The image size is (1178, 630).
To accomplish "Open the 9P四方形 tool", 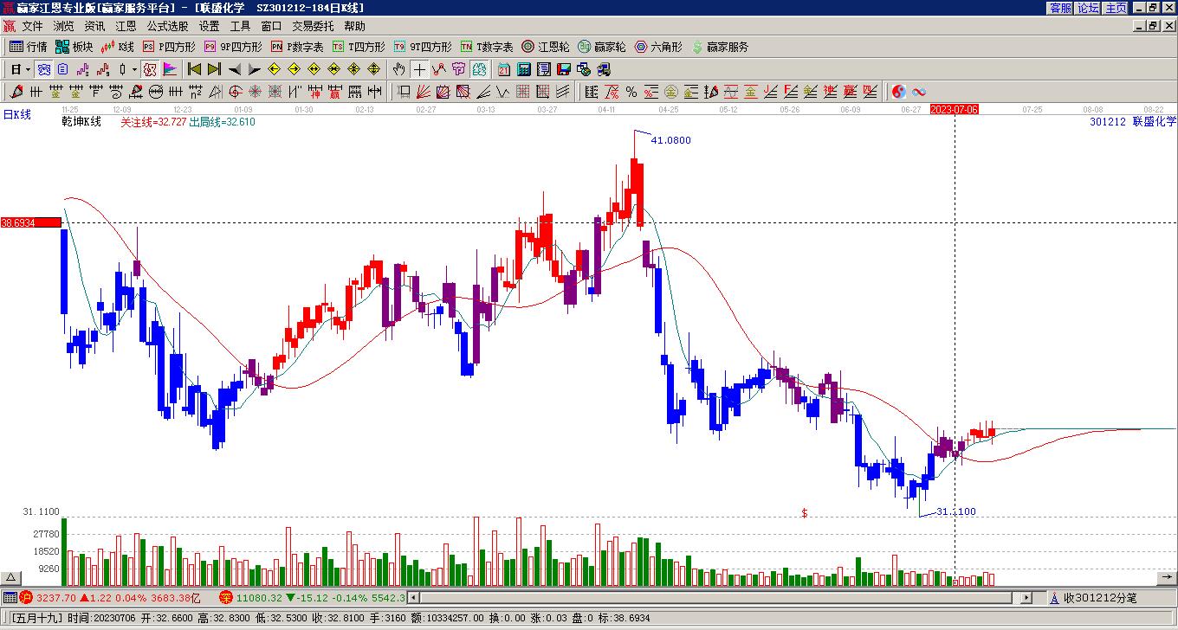I will tap(233, 47).
